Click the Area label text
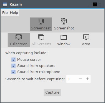This screenshot has height=103, width=105. pos(86,44)
